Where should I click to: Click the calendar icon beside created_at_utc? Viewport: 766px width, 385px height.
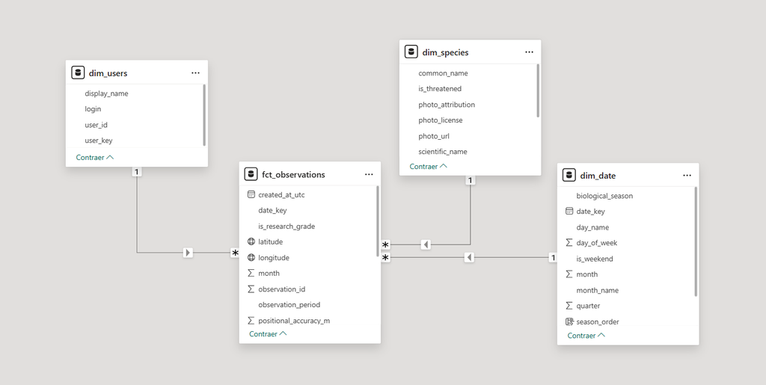click(251, 194)
